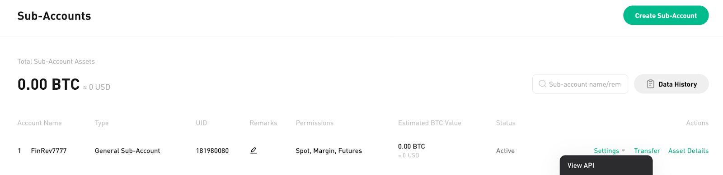Click the Create Sub-Account button

pyautogui.click(x=666, y=15)
